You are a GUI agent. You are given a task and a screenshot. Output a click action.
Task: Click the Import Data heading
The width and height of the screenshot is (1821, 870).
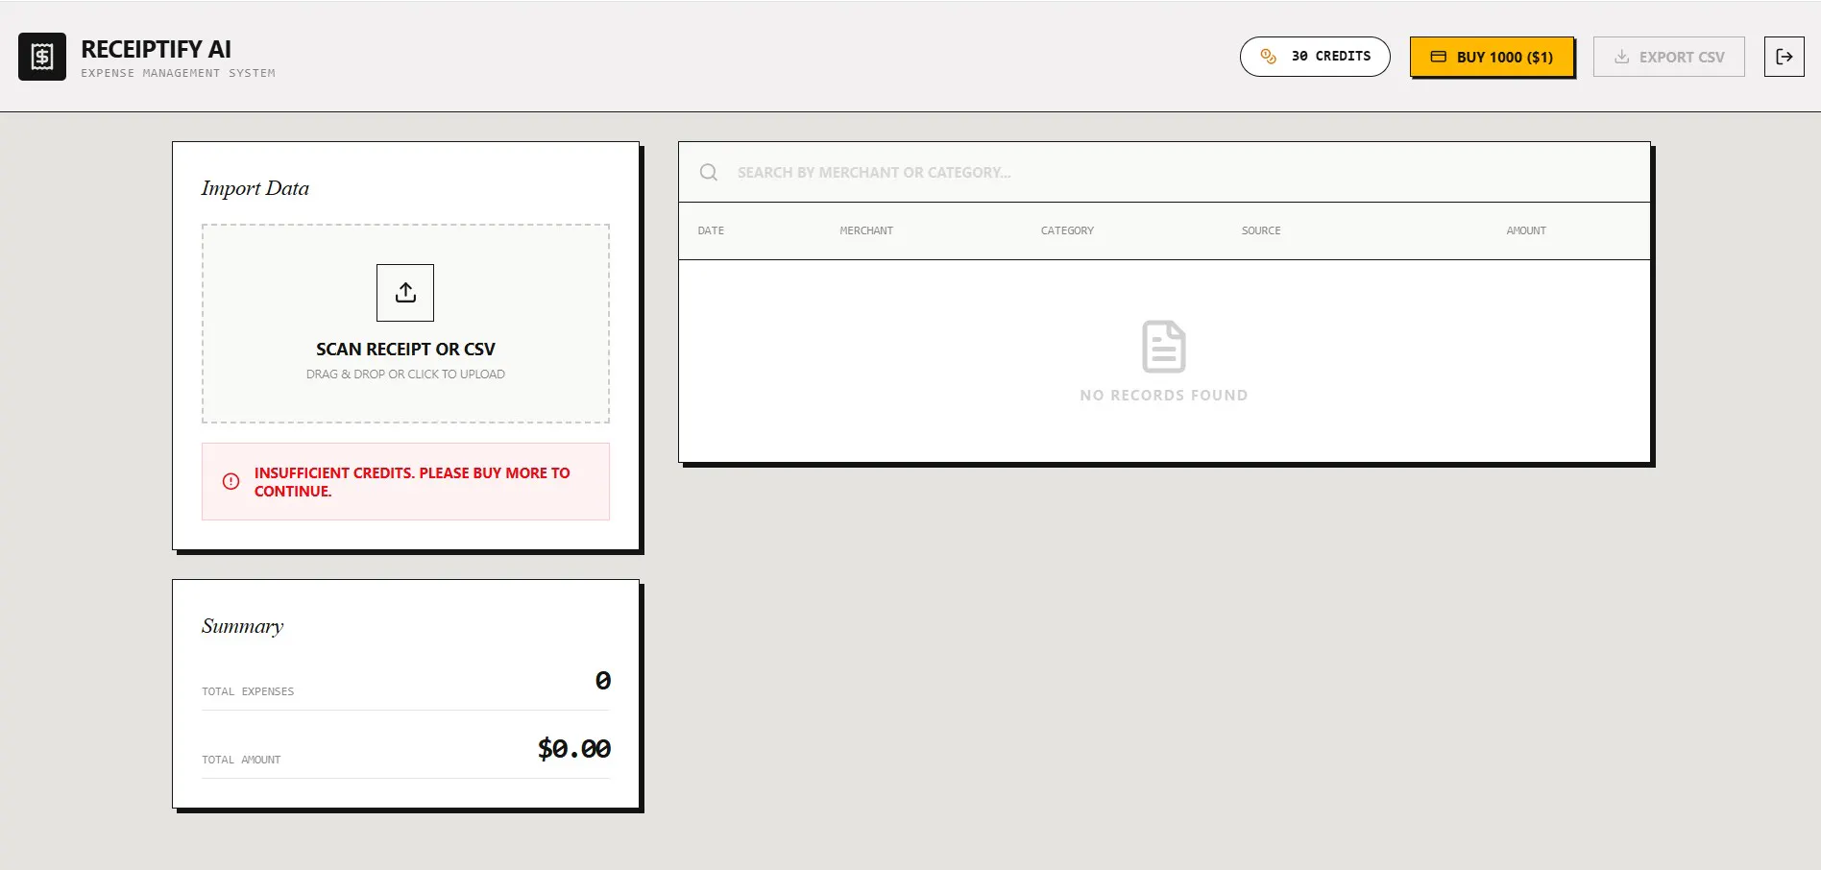(255, 188)
